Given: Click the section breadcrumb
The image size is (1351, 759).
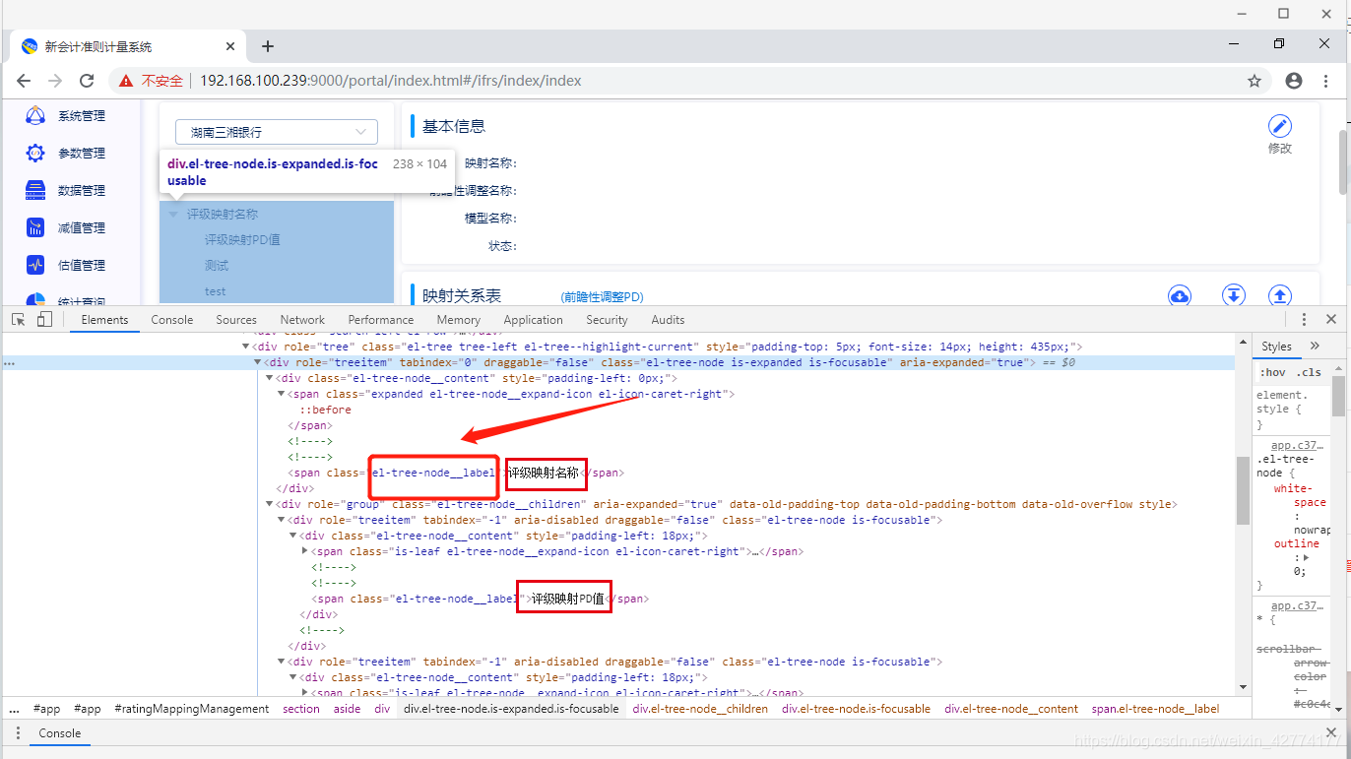Looking at the screenshot, I should (x=301, y=709).
